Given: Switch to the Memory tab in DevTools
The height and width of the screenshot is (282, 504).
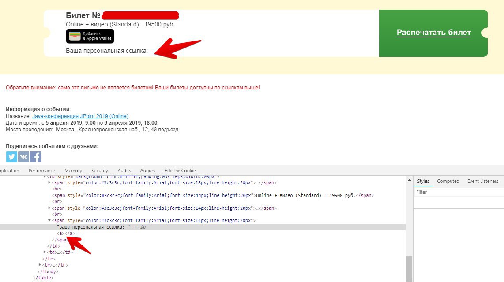Looking at the screenshot, I should coord(73,171).
